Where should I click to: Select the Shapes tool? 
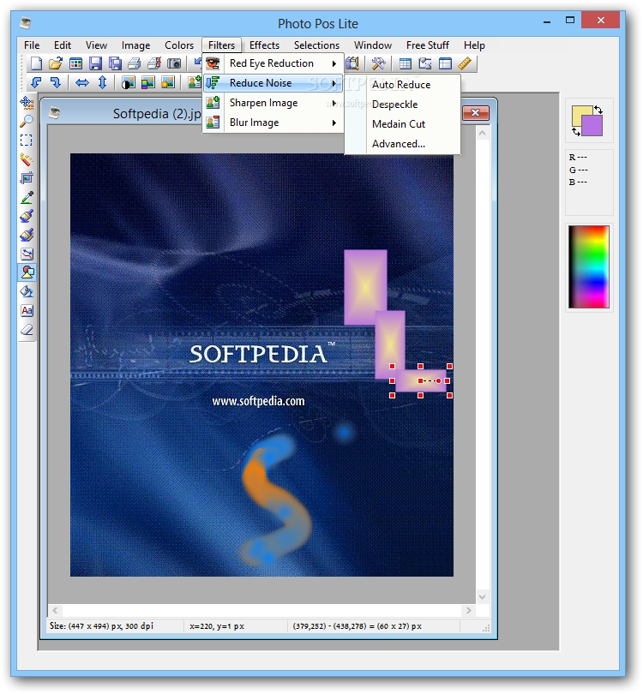[x=27, y=272]
